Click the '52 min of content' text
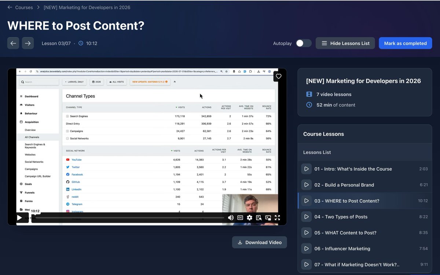 pyautogui.click(x=336, y=105)
